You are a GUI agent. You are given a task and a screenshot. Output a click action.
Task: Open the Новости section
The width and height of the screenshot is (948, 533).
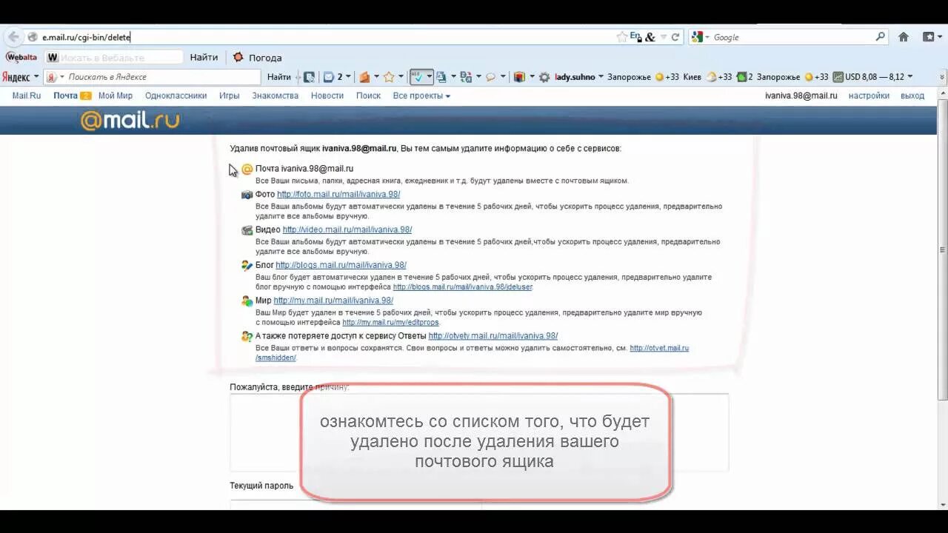point(327,95)
